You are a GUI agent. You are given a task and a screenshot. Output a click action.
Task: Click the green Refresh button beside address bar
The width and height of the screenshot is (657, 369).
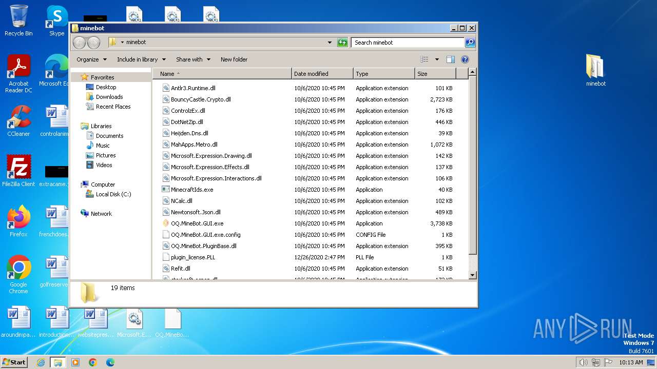pos(342,43)
